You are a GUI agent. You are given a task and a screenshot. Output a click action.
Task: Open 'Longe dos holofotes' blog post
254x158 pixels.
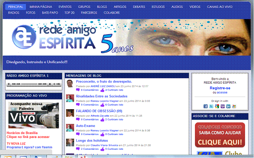coord(92,140)
